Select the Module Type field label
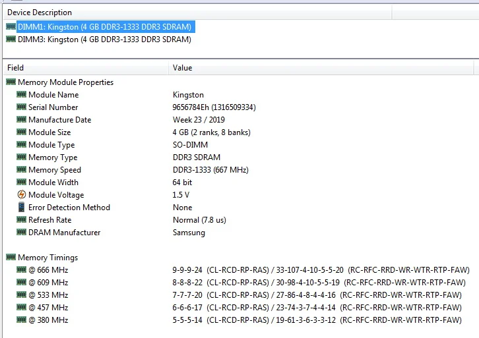This screenshot has height=338, width=479. pos(51,145)
